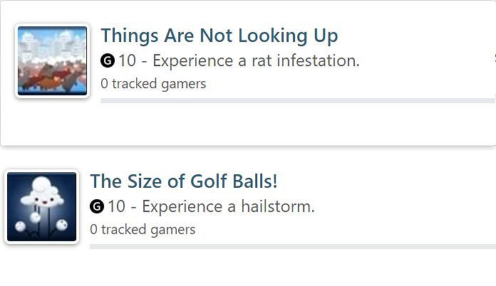Click the Gamerscore icon beside rat infestation
Screen dimensions: 496x286
(108, 61)
